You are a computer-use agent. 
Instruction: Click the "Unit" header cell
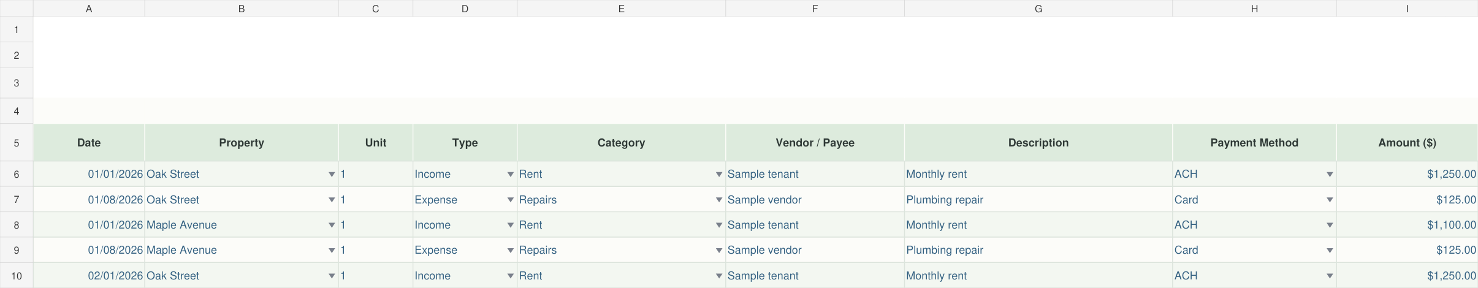click(376, 143)
